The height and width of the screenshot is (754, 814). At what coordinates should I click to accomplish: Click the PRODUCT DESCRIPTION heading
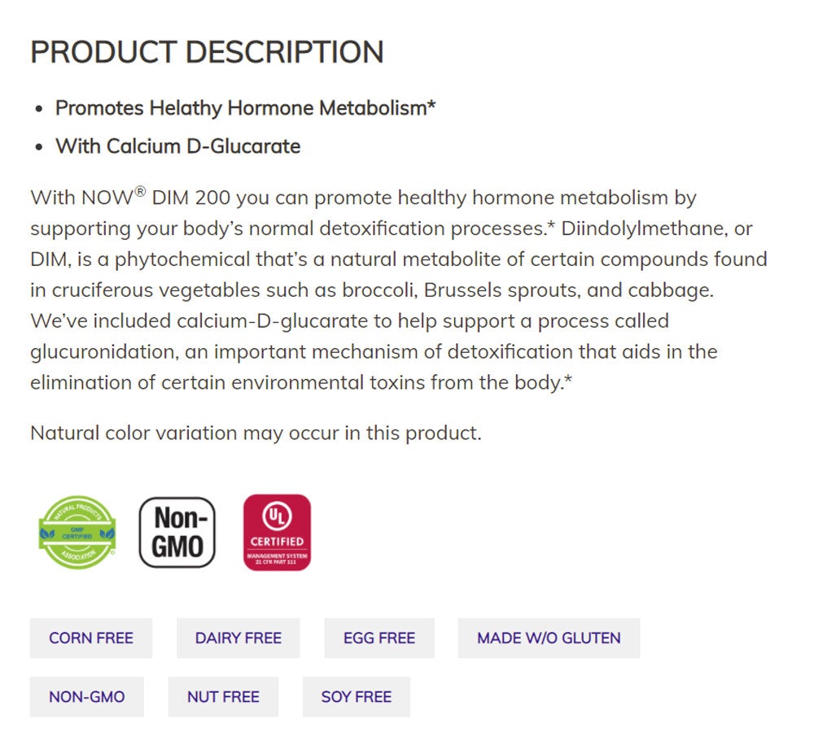[x=207, y=52]
